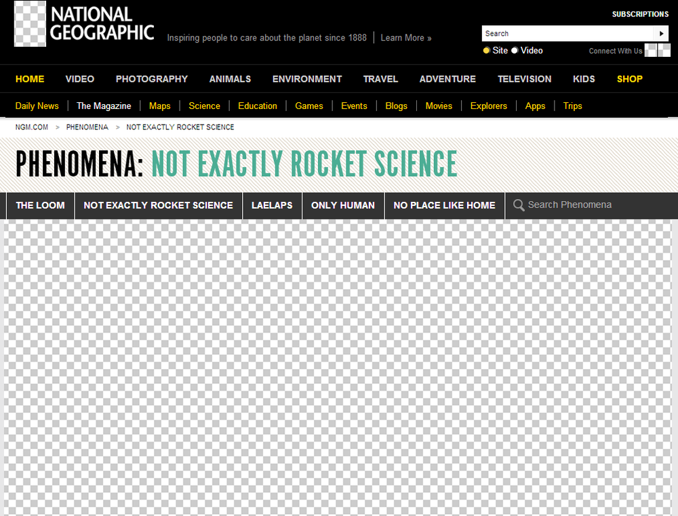
Task: Open the Science link
Action: [x=204, y=106]
